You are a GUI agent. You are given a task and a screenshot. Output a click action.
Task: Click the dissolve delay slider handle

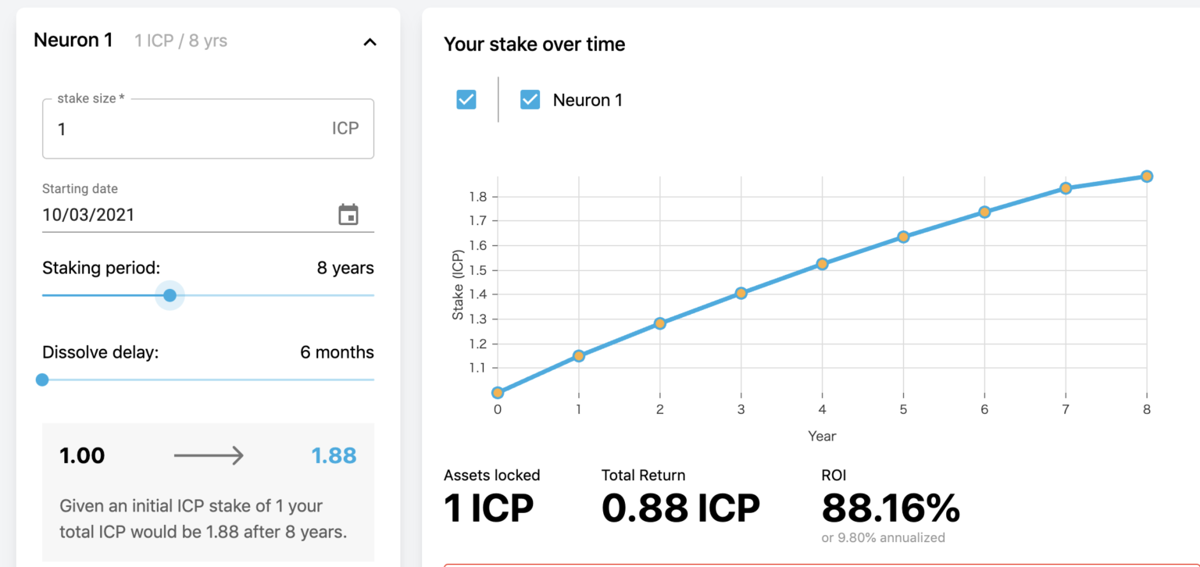(42, 380)
